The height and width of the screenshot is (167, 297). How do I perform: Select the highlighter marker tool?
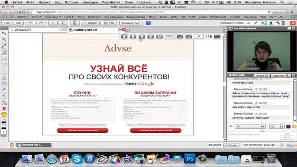point(4,90)
